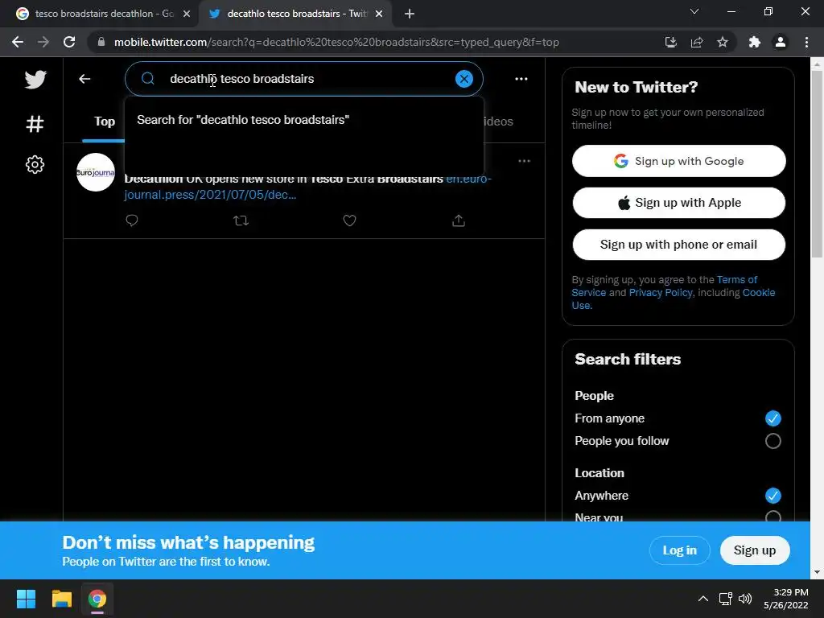
Task: Close the Twitter search tab
Action: pyautogui.click(x=379, y=14)
